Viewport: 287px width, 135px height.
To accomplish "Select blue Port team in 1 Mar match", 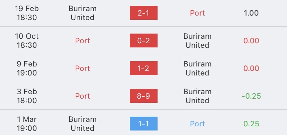I will tap(197, 124).
